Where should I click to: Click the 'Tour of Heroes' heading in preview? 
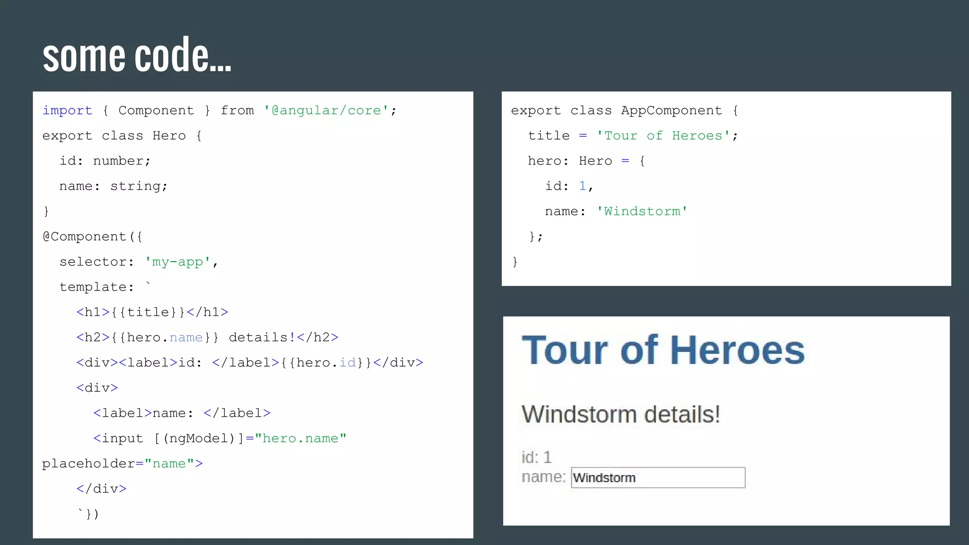(x=663, y=350)
